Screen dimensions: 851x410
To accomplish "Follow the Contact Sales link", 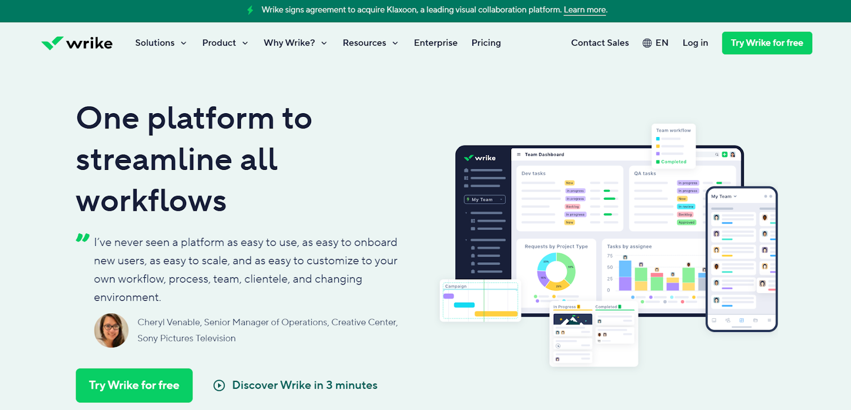I will click(600, 43).
